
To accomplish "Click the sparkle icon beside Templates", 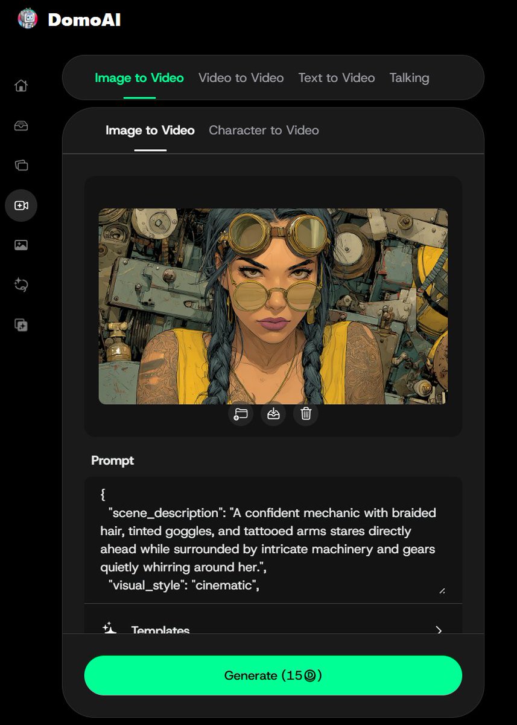I will click(x=109, y=628).
